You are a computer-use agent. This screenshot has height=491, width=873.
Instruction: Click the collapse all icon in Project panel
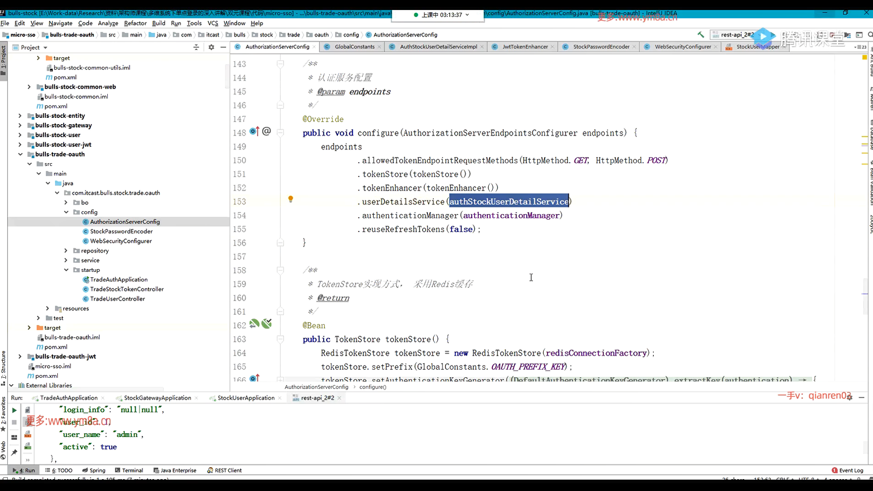[x=196, y=47]
